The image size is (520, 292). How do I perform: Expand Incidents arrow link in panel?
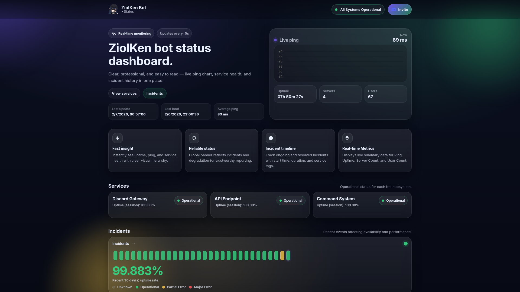pos(134,244)
